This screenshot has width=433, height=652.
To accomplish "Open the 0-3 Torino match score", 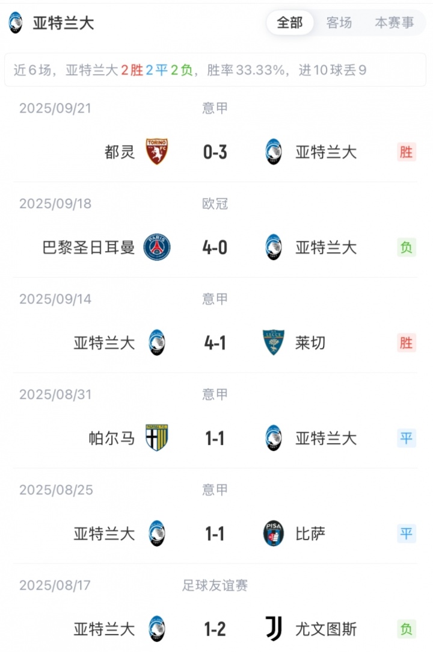I will [215, 152].
